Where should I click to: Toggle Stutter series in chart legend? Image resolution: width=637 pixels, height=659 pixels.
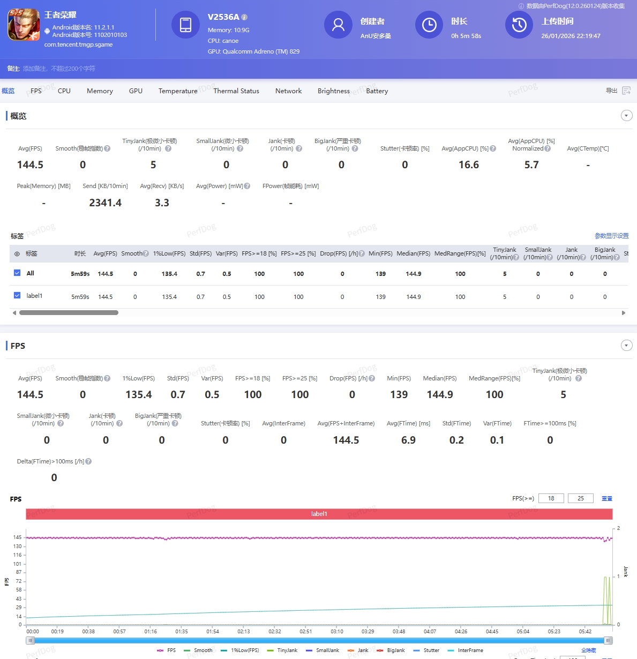point(426,650)
